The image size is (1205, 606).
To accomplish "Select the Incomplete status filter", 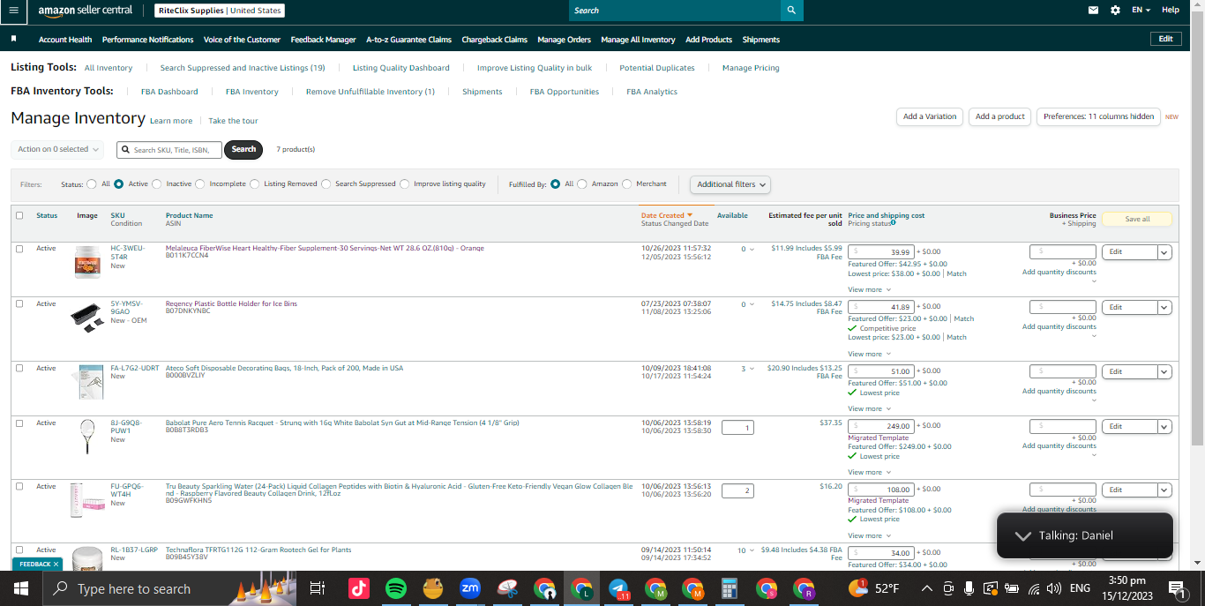I will (x=200, y=184).
